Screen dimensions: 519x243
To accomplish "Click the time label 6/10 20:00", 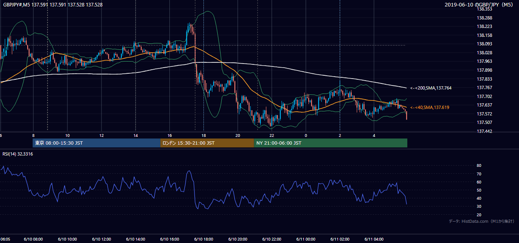I will [x=238, y=239].
